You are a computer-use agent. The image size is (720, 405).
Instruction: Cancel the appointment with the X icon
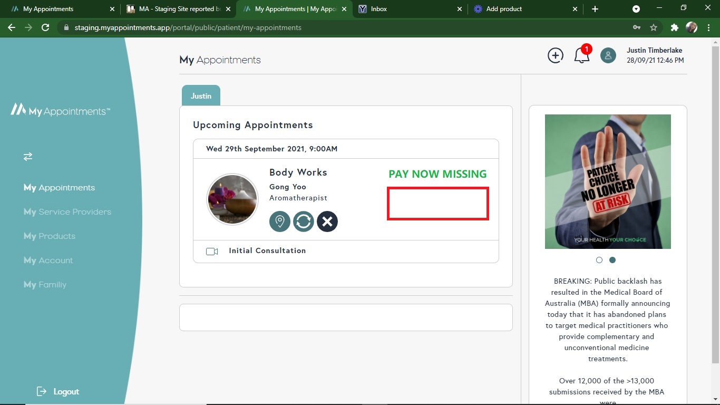(327, 221)
